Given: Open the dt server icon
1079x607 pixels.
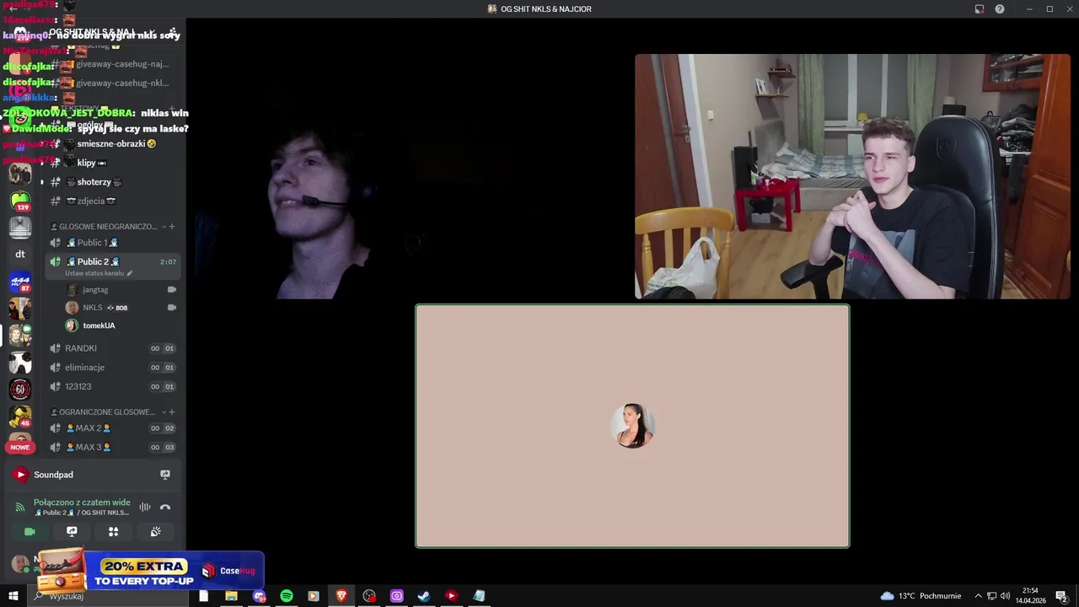Looking at the screenshot, I should (20, 254).
